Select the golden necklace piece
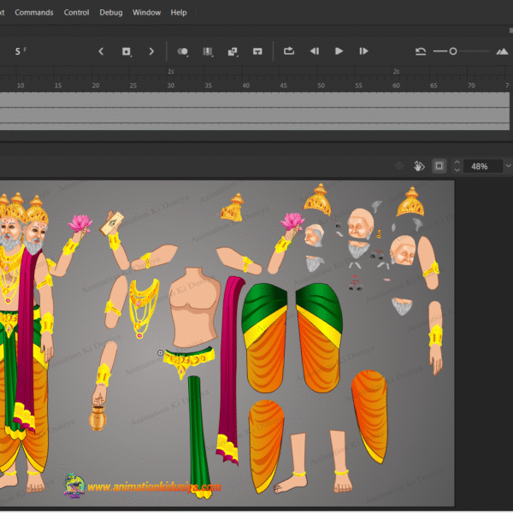The height and width of the screenshot is (513, 513). (144, 308)
